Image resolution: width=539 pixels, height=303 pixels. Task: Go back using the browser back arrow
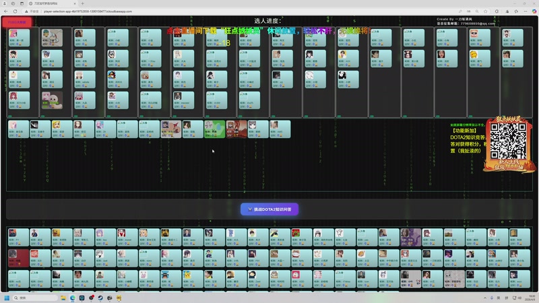[6, 11]
